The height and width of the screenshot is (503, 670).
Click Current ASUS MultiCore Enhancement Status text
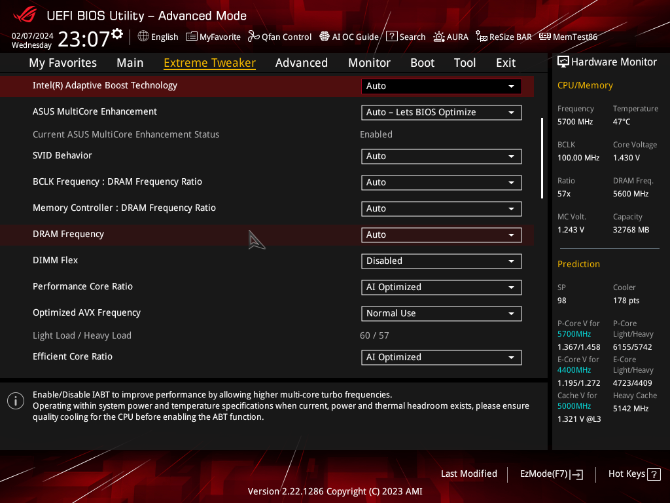pyautogui.click(x=126, y=134)
